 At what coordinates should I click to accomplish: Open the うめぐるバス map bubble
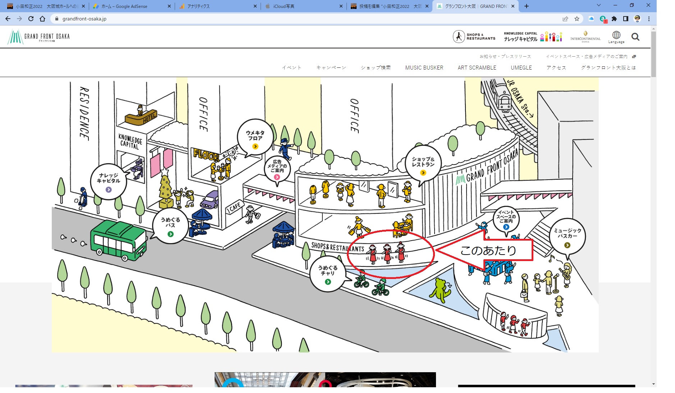point(170,225)
